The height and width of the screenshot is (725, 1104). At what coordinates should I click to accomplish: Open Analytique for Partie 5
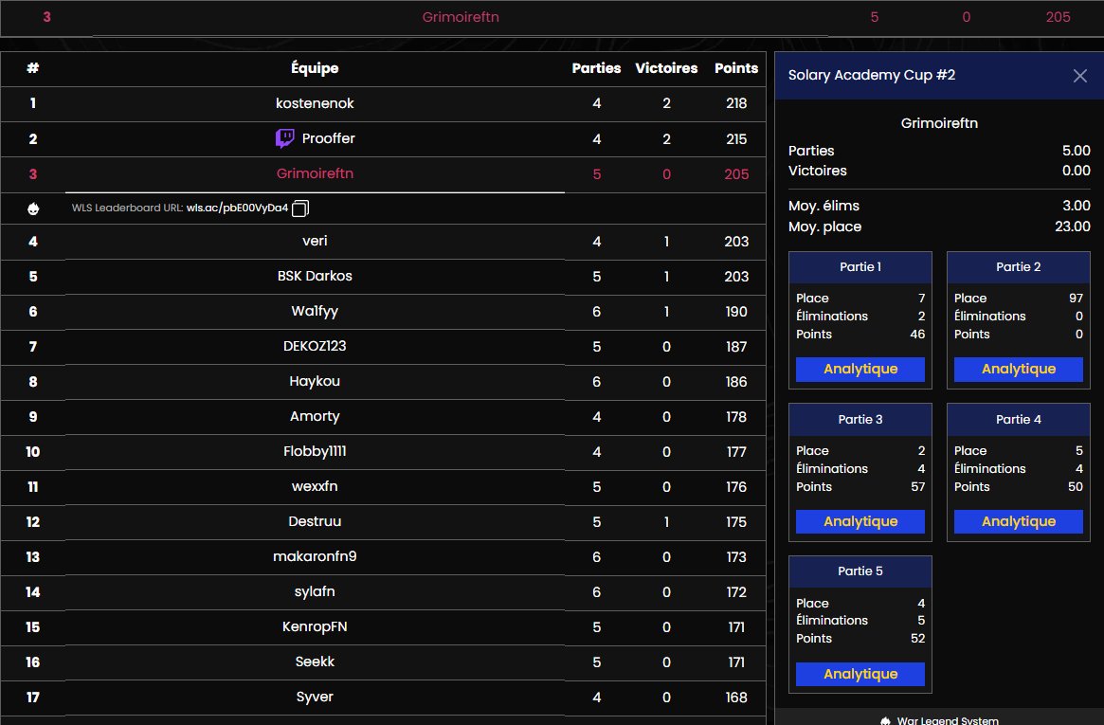pos(860,674)
